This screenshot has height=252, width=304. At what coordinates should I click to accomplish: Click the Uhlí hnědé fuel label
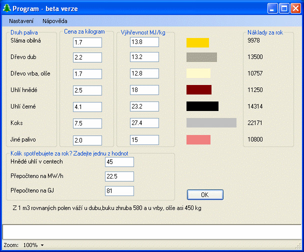coord(23,90)
